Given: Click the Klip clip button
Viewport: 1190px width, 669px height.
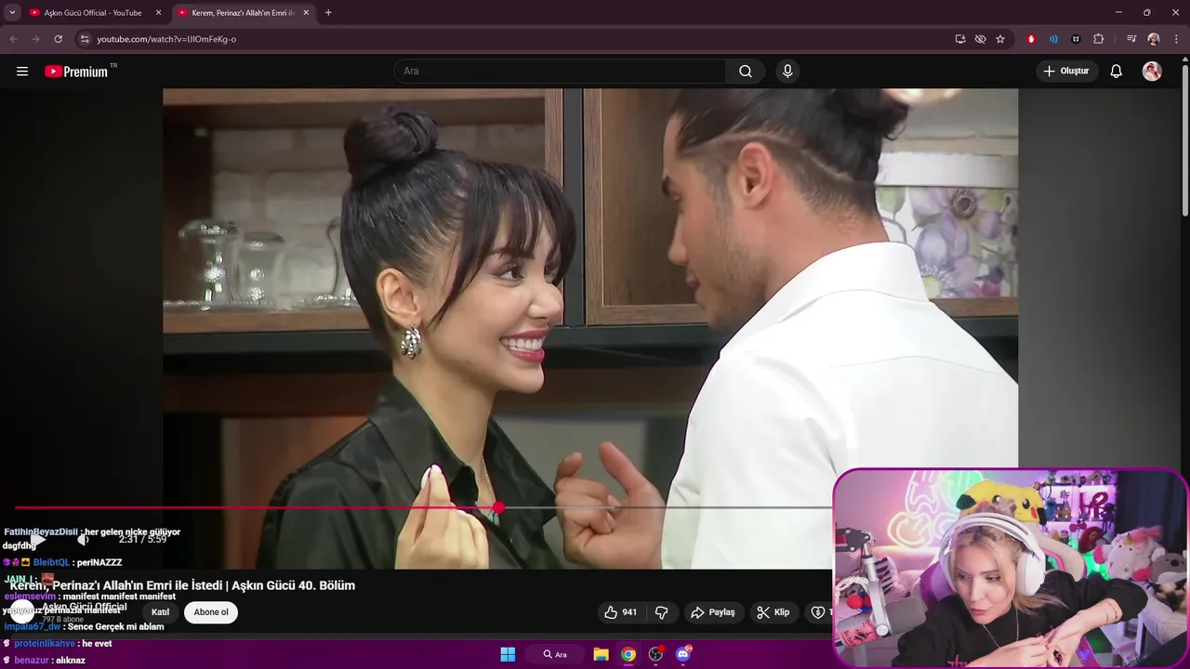Looking at the screenshot, I should click(773, 612).
